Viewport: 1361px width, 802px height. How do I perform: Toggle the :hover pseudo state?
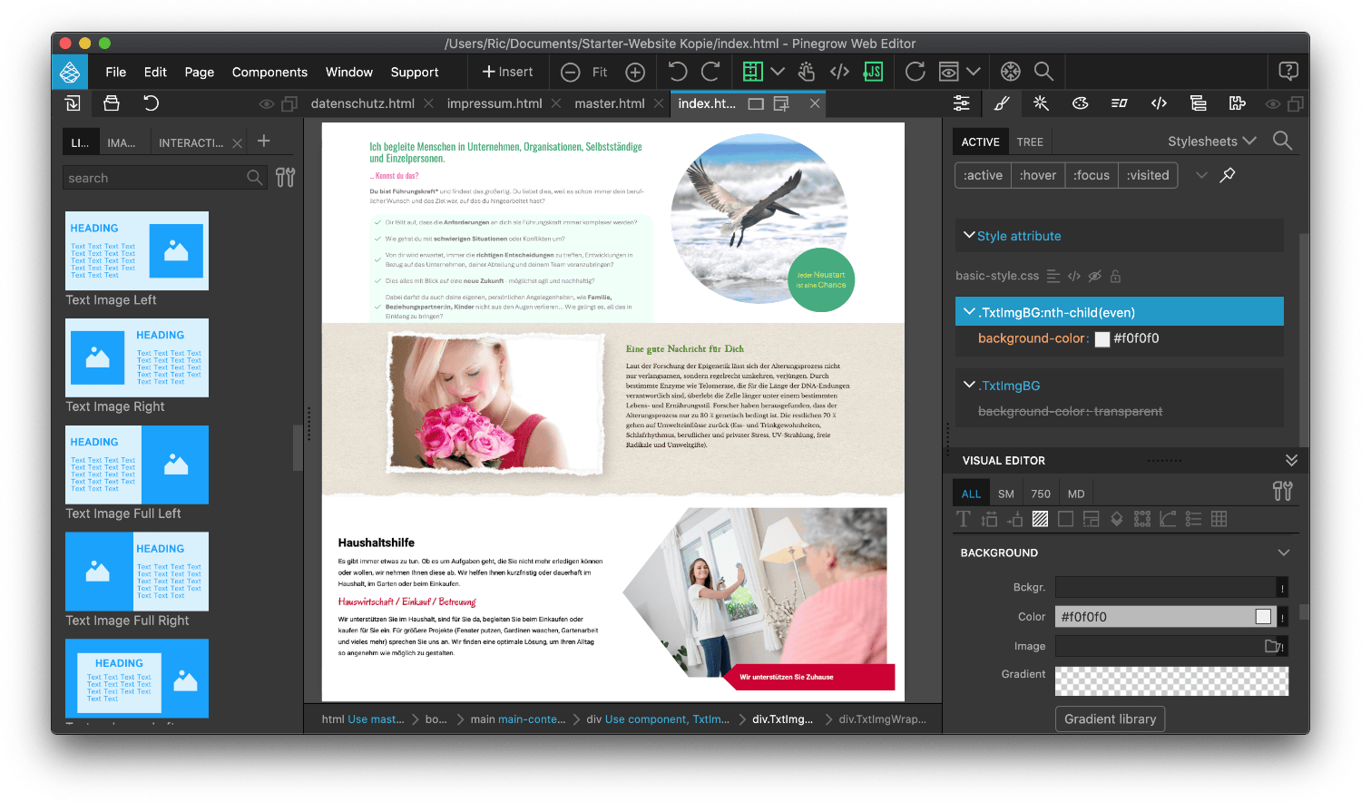pos(1037,175)
